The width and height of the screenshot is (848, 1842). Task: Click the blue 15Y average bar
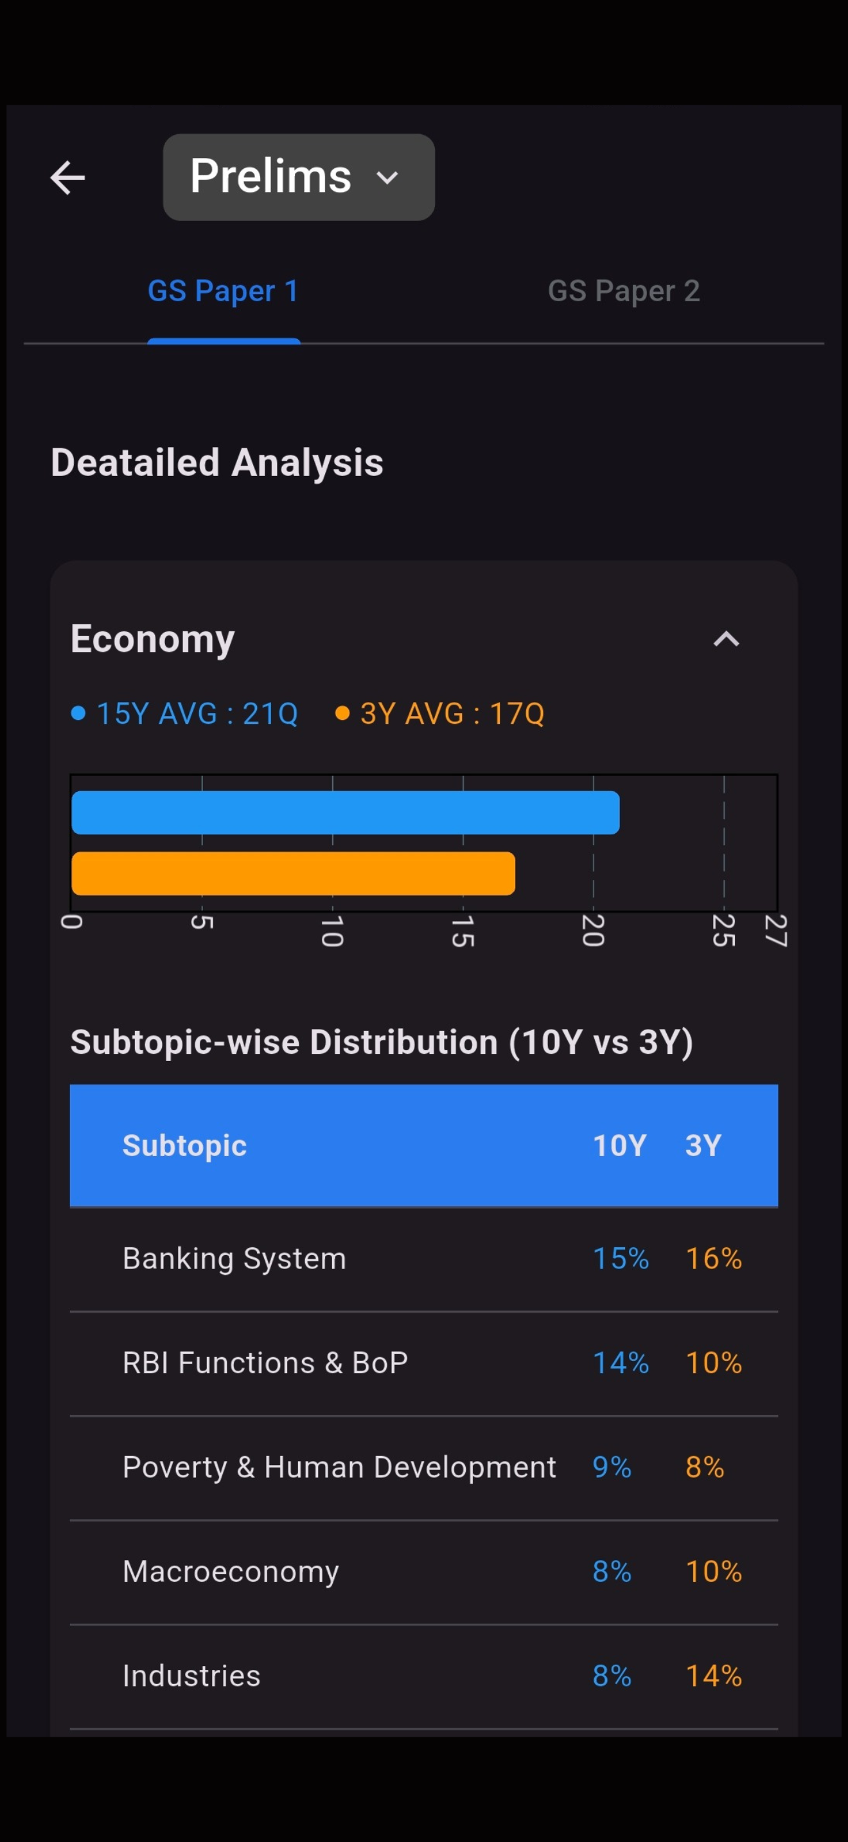tap(346, 812)
